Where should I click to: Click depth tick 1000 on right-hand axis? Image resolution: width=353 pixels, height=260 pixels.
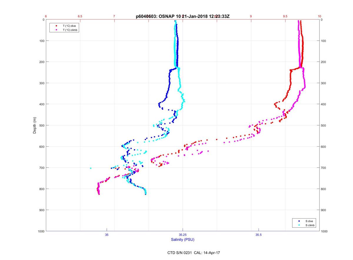(325, 231)
